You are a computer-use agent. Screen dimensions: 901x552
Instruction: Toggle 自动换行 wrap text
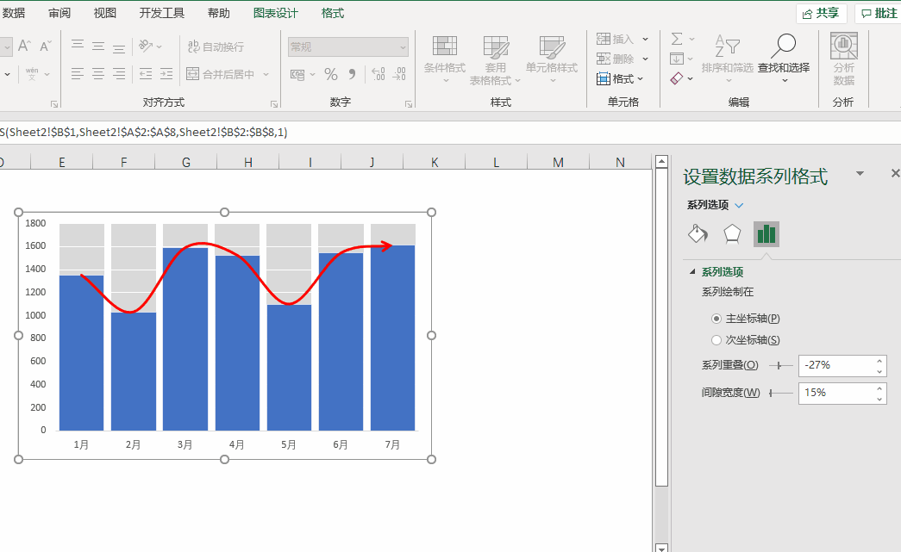coord(216,47)
